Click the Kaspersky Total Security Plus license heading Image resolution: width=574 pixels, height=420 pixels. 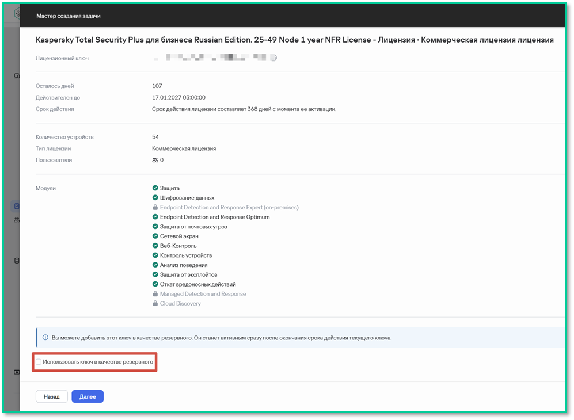pos(295,40)
